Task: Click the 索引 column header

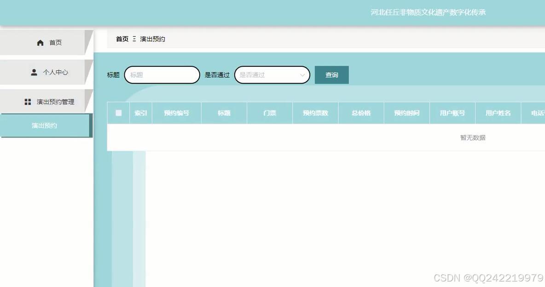Action: click(141, 113)
